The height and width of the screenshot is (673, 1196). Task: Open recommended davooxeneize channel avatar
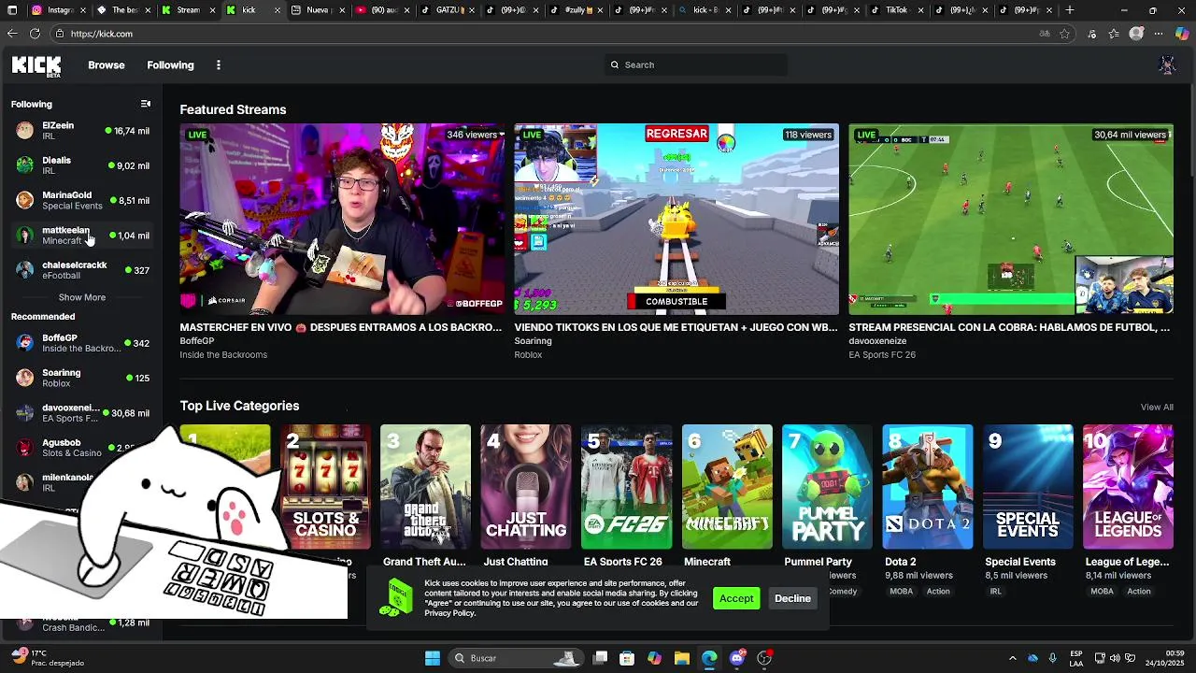click(x=25, y=413)
